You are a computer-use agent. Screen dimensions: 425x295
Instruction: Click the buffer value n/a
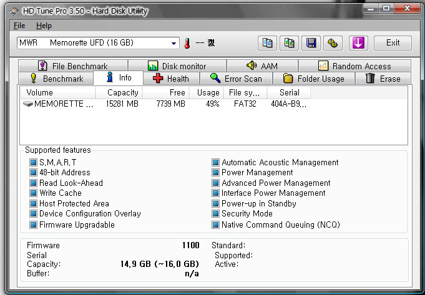pos(192,274)
